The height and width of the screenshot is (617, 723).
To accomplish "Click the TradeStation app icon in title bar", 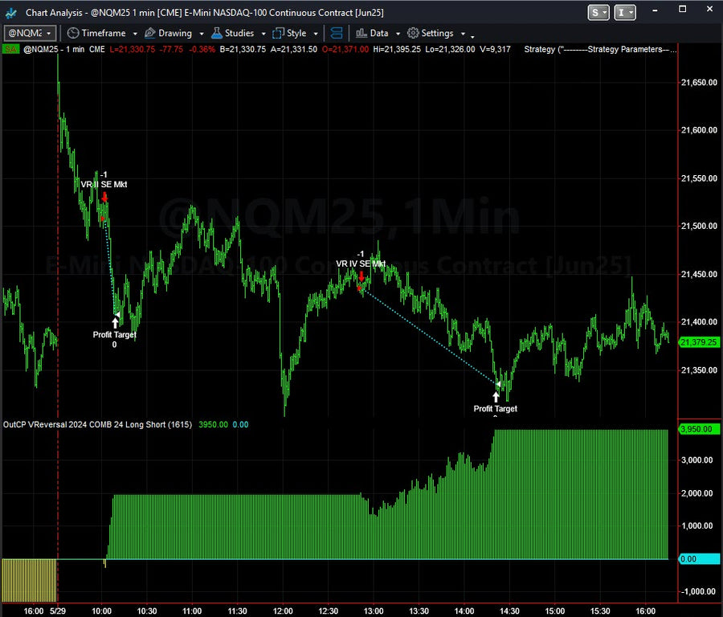I will coord(10,13).
